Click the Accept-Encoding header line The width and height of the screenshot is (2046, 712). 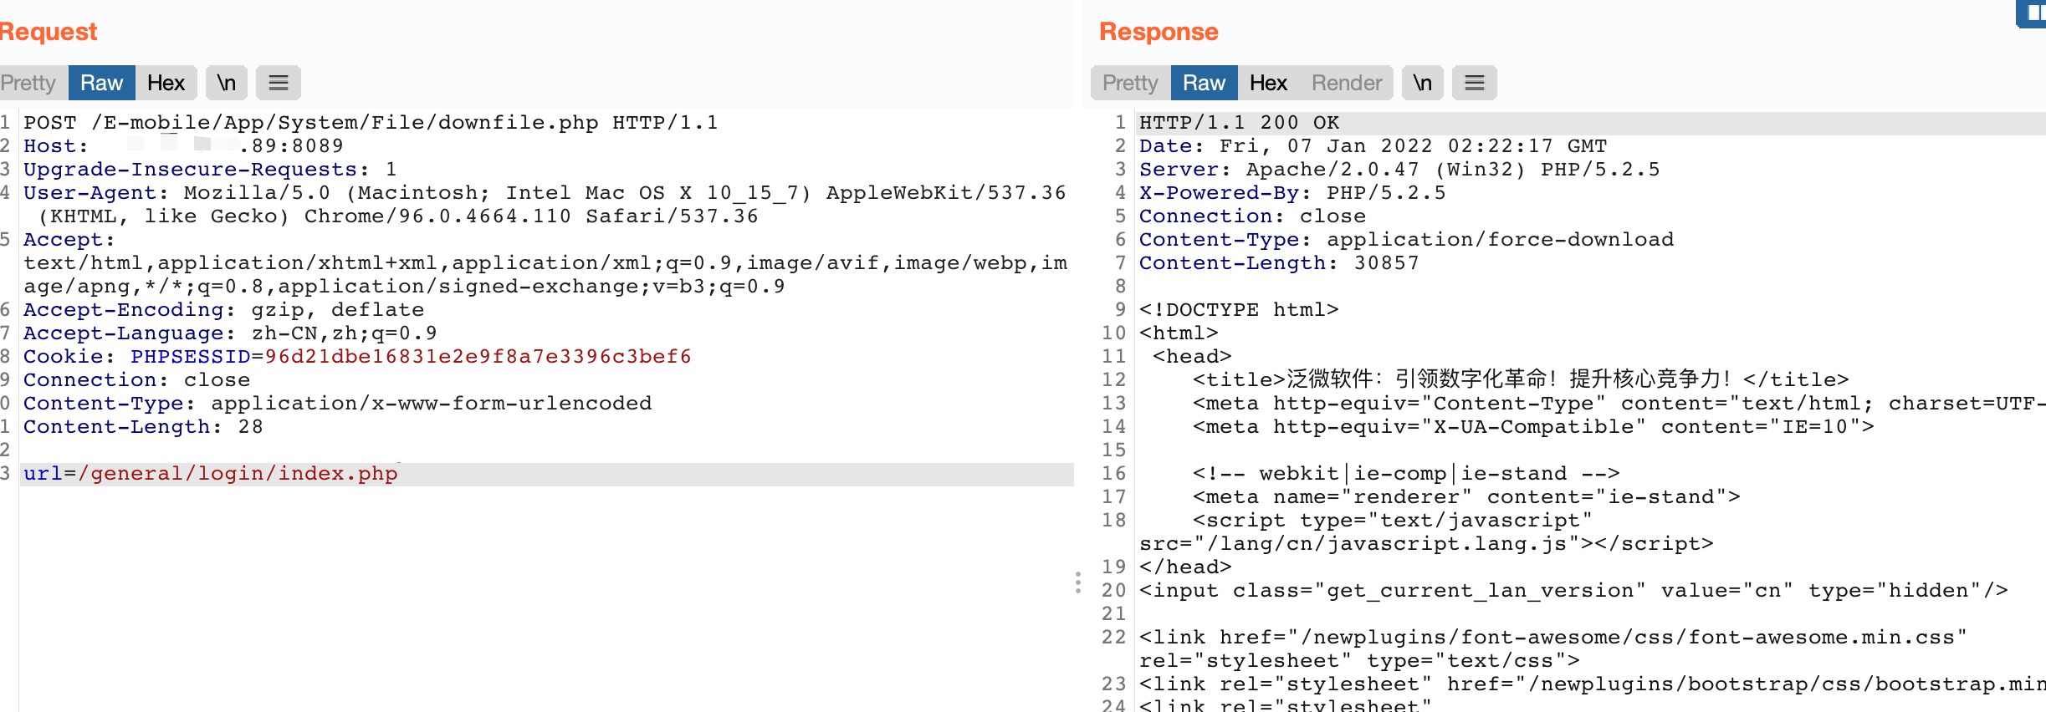point(223,310)
